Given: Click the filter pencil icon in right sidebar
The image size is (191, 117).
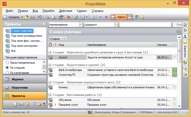Looking at the screenshot, I should (185, 30).
